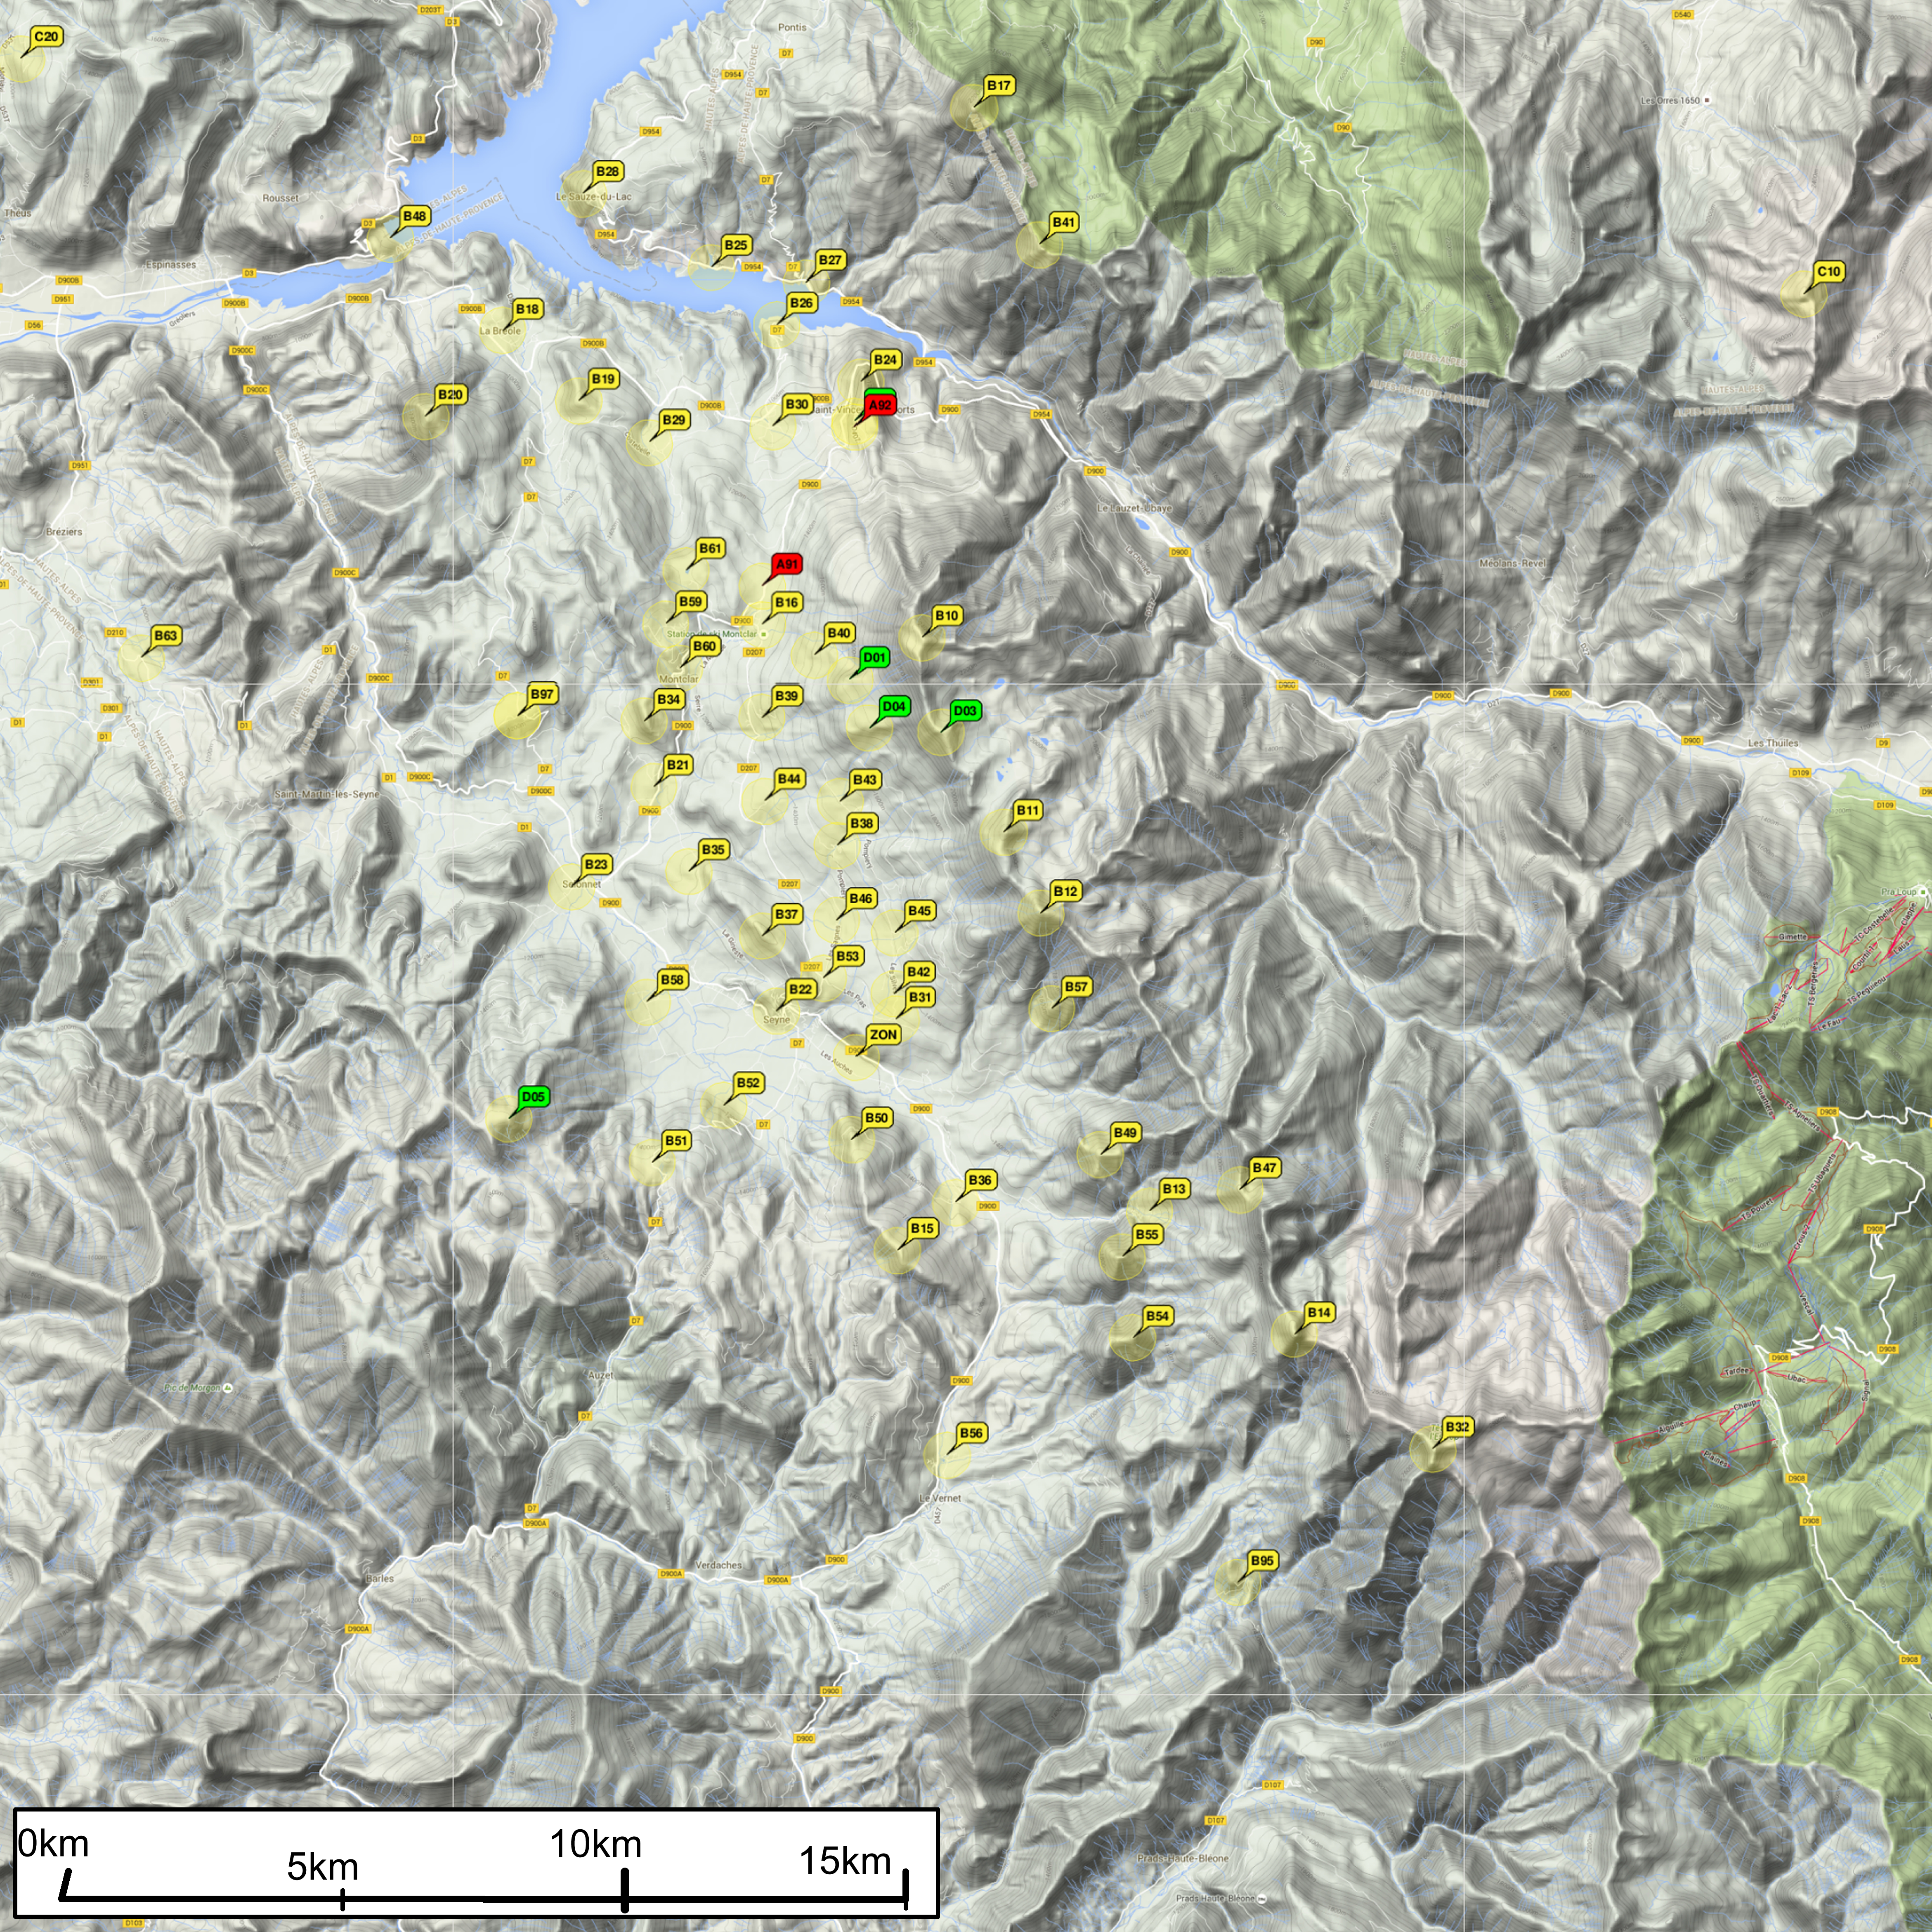Viewport: 1932px width, 1932px height.
Task: Click the B22 marker at Seyne
Action: 800,989
